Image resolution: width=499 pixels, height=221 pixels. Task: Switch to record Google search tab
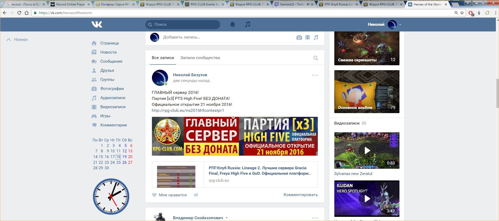click(25, 4)
